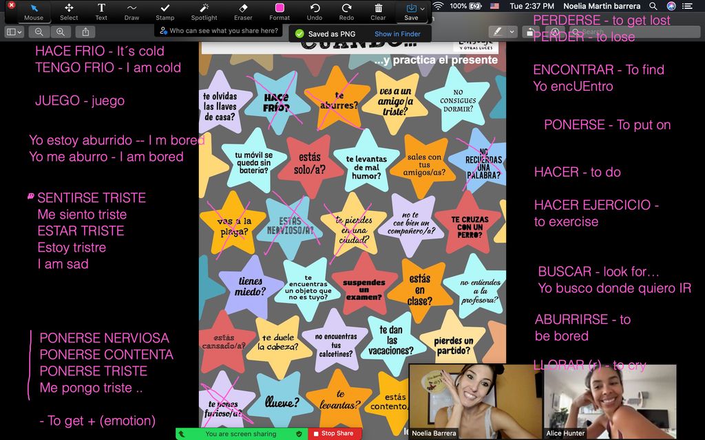This screenshot has width=705, height=440.
Task: Open Notification Center from menu bar
Action: coord(691,5)
